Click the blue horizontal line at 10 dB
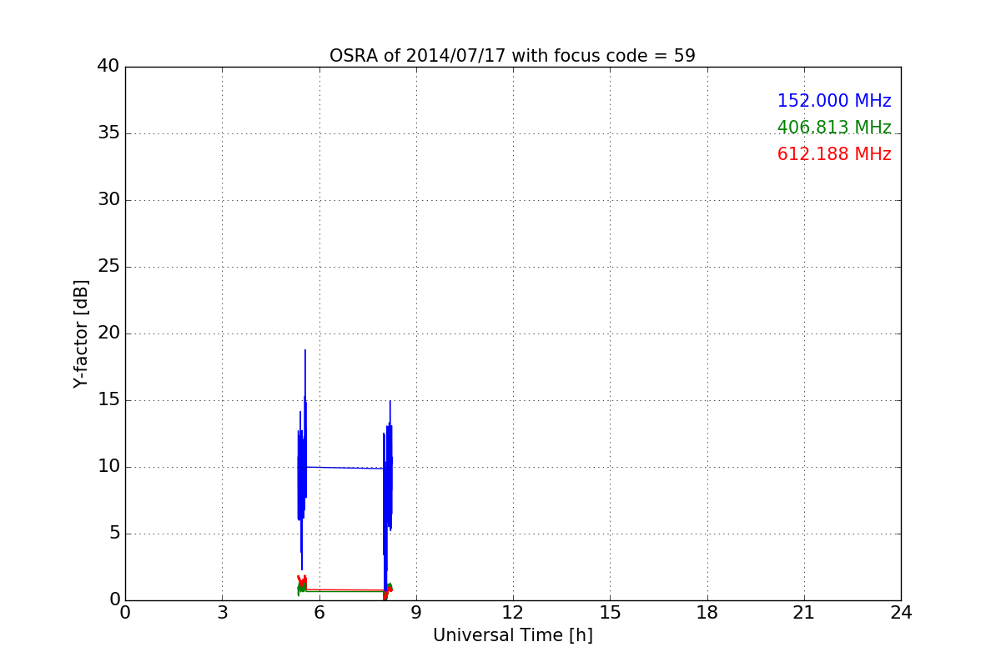Viewport: 1001px width, 667px height. [x=345, y=468]
